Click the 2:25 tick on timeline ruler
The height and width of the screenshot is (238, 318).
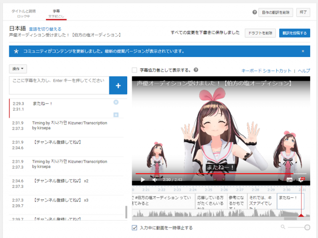tap(209, 190)
